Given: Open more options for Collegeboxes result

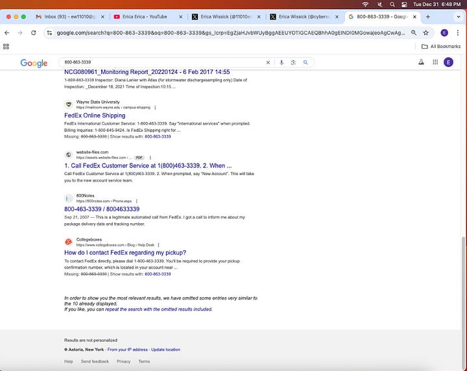Looking at the screenshot, I should [x=158, y=245].
